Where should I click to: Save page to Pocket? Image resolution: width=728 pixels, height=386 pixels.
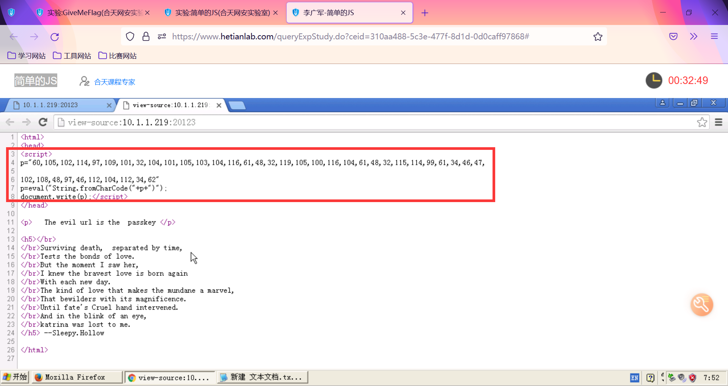(673, 36)
